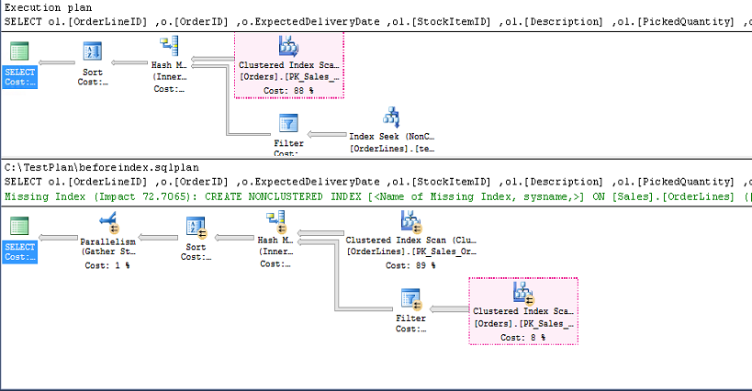Click the 'Filter' label in top plan
The height and width of the screenshot is (391, 752).
288,143
